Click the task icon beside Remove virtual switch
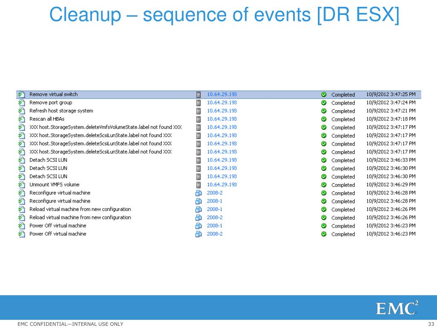 click(21, 94)
